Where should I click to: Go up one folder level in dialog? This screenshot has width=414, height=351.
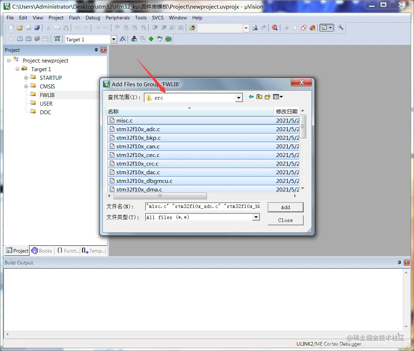pos(259,97)
